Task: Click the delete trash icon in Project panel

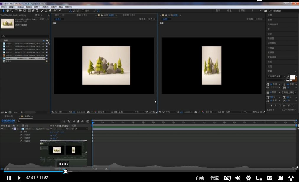Action: pos(22,112)
